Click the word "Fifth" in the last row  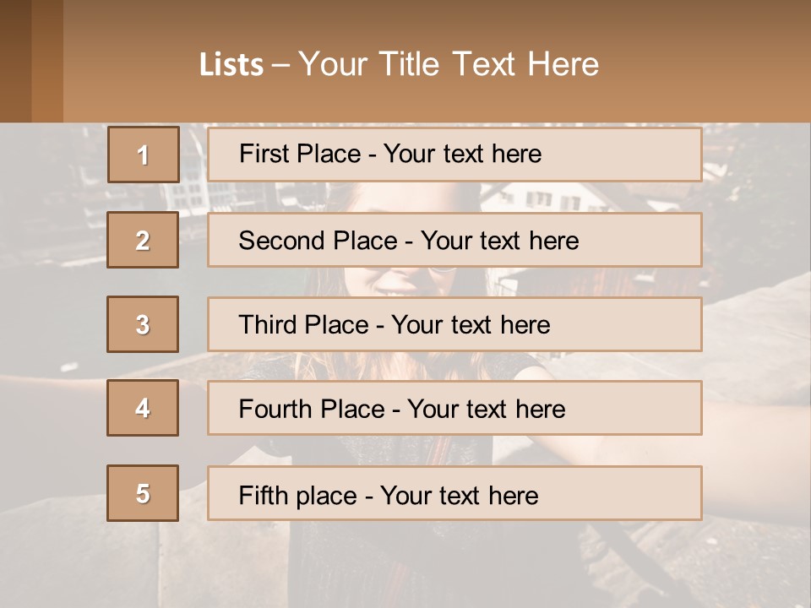[264, 495]
